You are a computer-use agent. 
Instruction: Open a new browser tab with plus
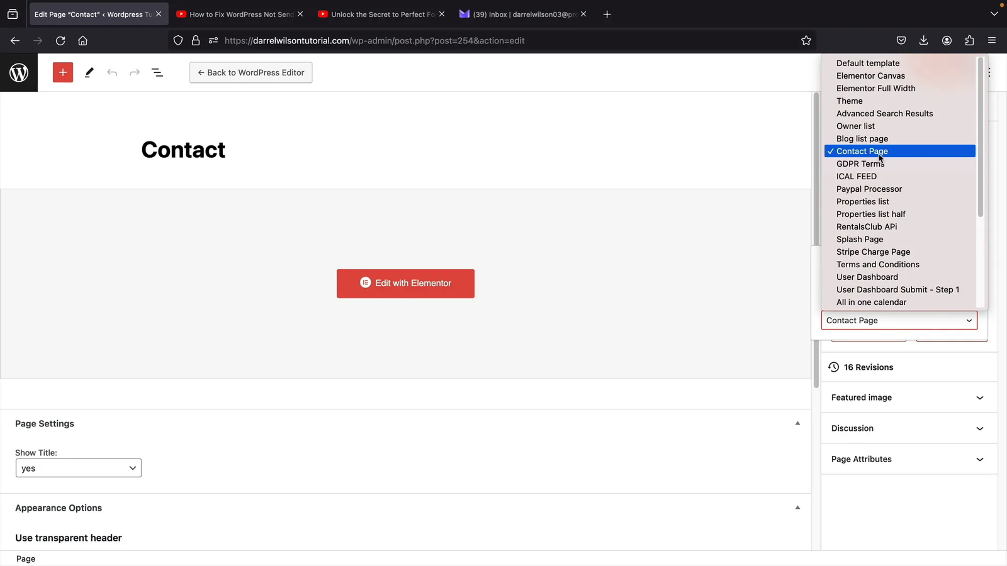[607, 14]
